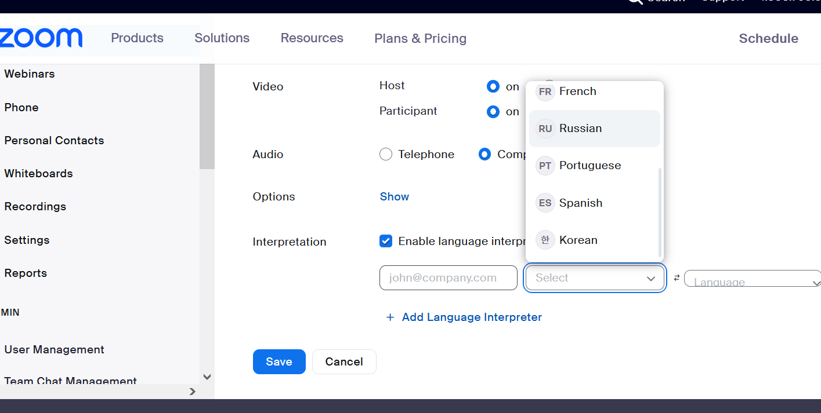Select the Telephone audio option
821x413 pixels.
point(386,154)
